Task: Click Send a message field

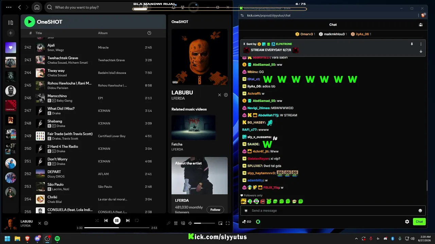Action: (x=333, y=210)
